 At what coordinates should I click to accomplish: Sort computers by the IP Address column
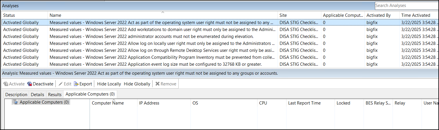149,103
